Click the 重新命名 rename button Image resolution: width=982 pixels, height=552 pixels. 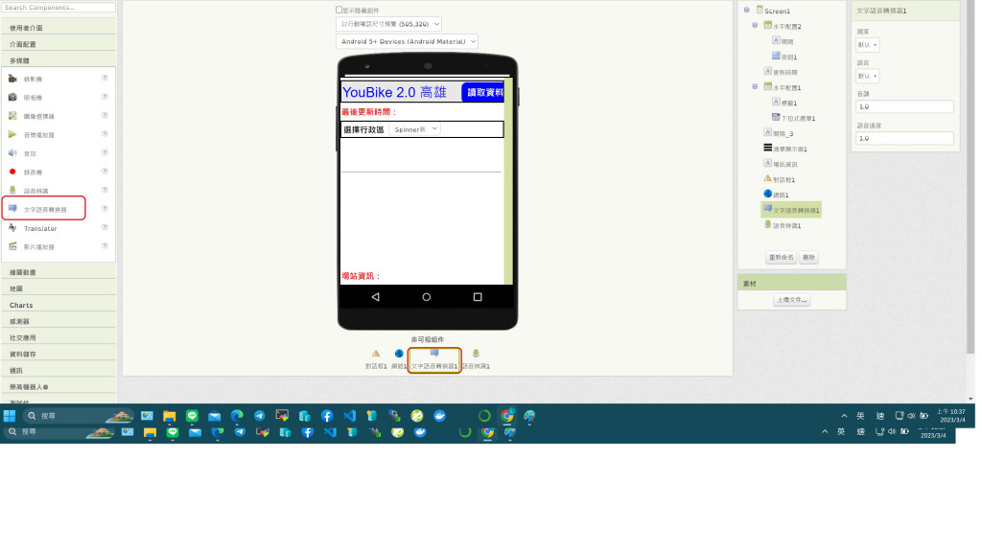[781, 257]
